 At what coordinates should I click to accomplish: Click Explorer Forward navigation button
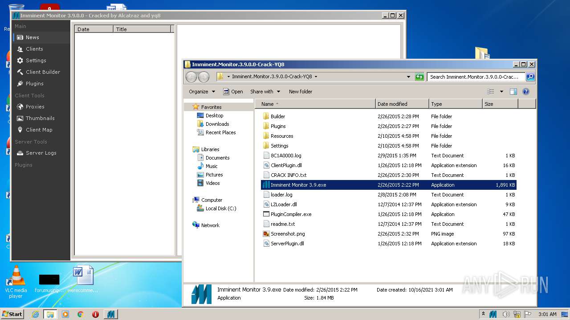[204, 77]
